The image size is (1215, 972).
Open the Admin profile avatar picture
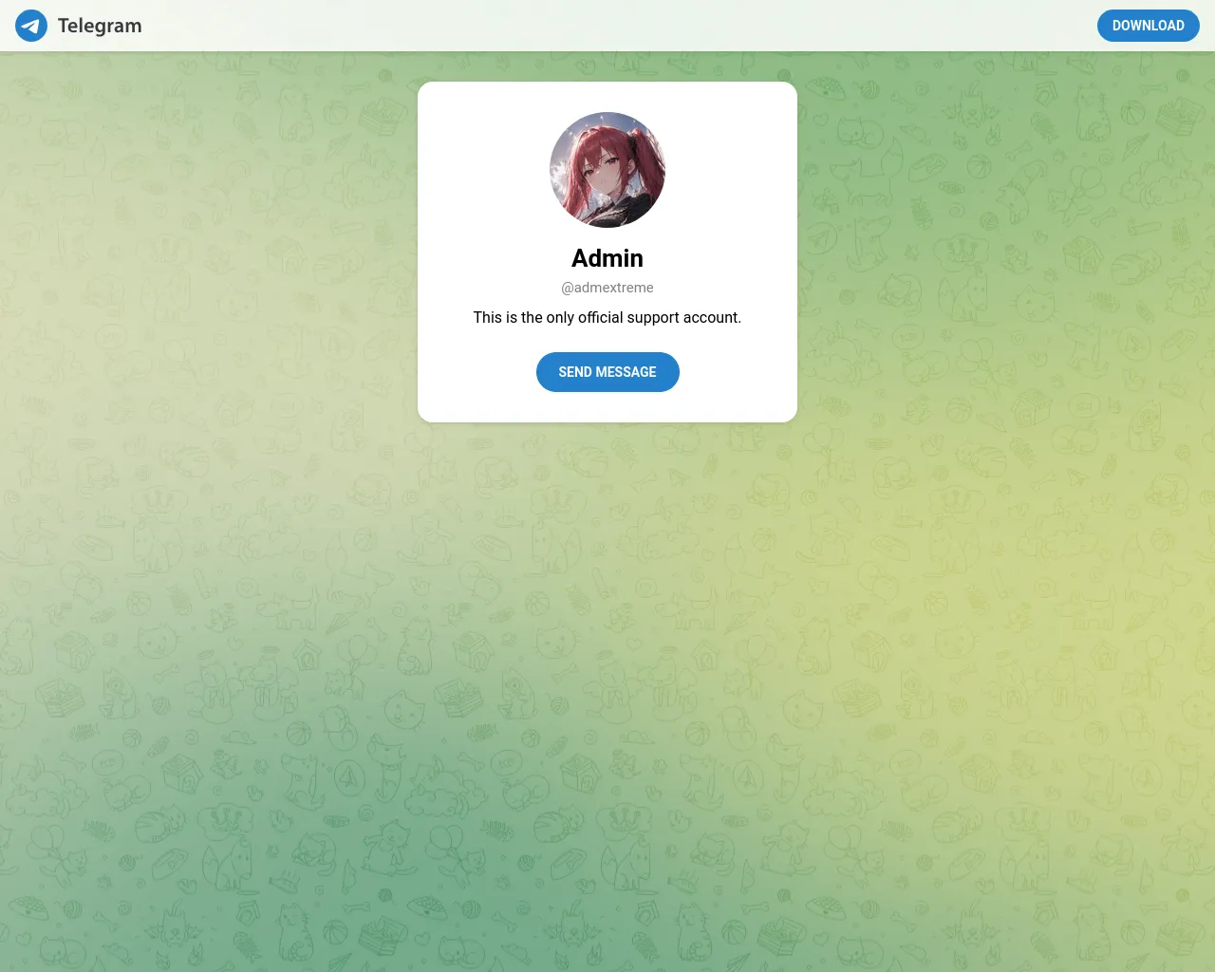607,170
